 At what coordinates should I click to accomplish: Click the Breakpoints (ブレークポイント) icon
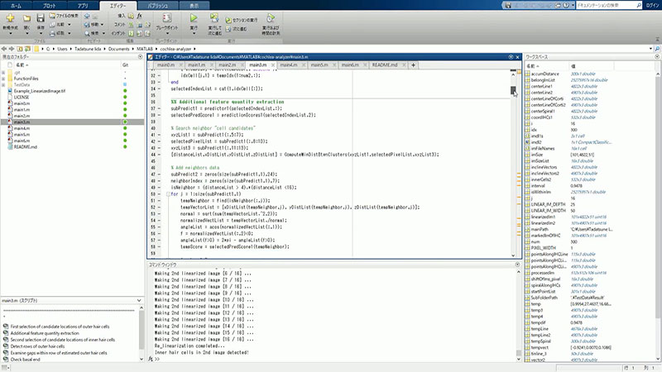pos(167,17)
